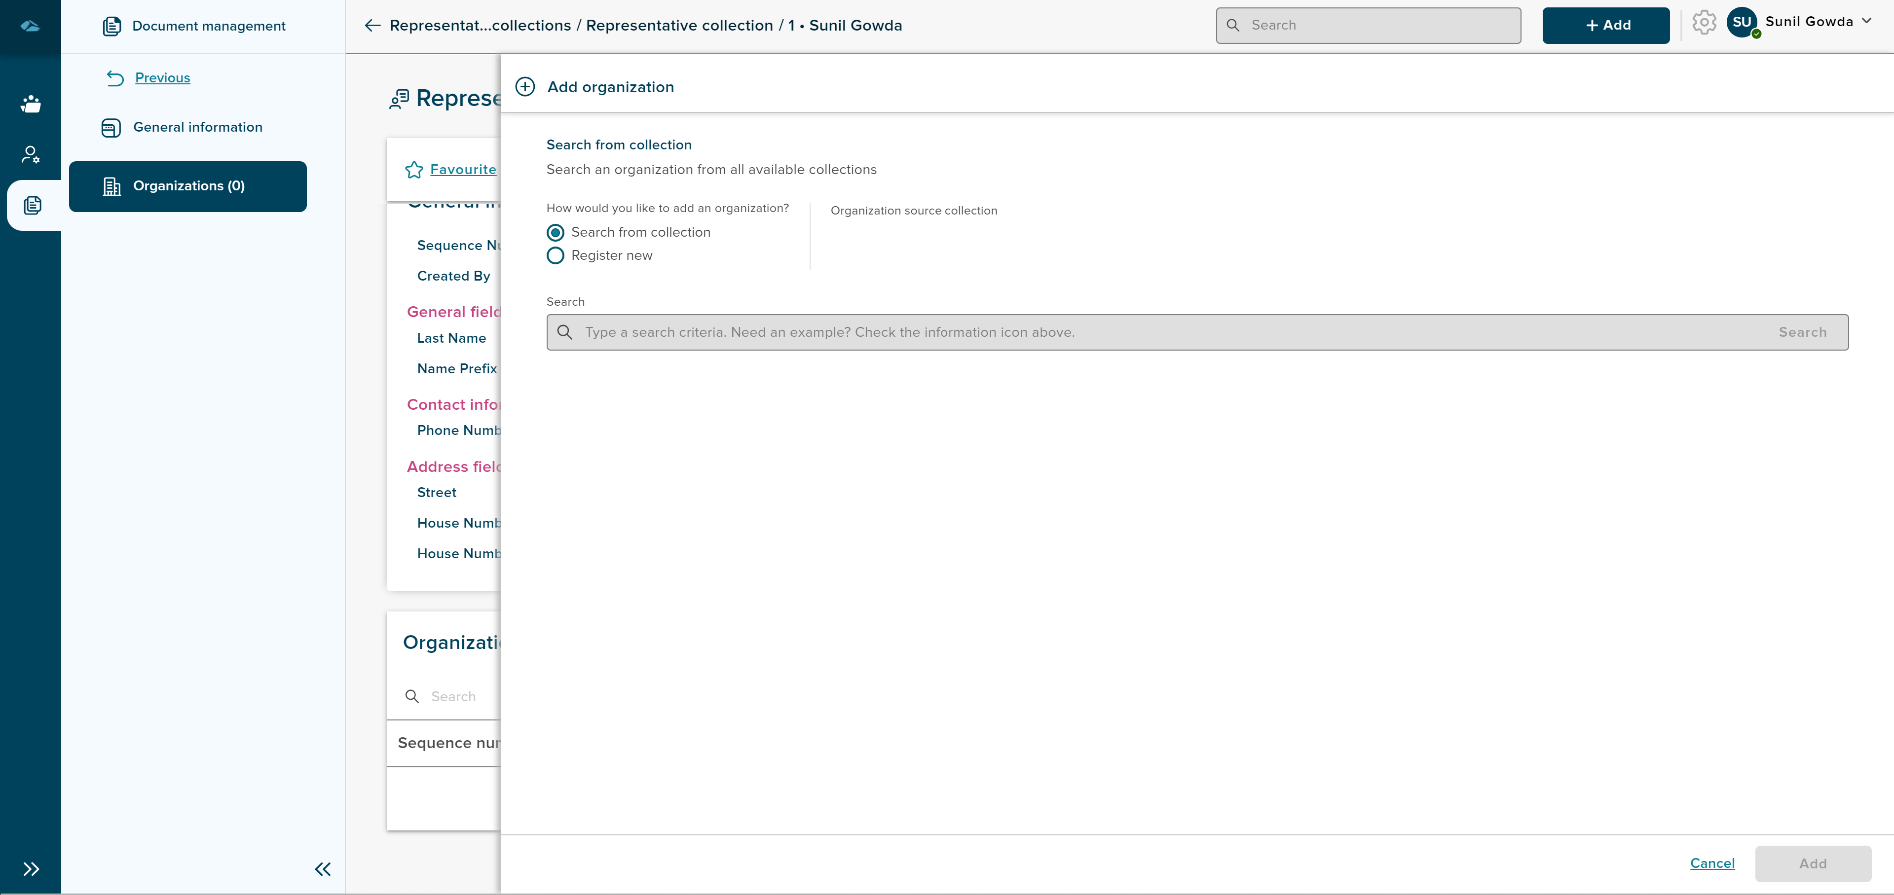The height and width of the screenshot is (895, 1894).
Task: Open Organizations (0) menu item
Action: [188, 186]
